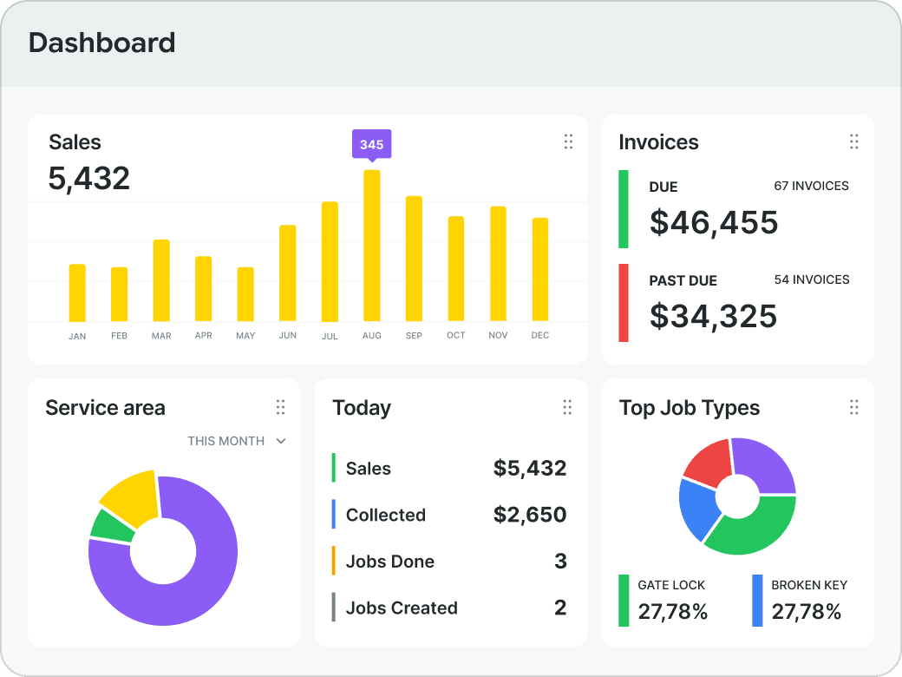Click the drag handle icon on Service area card
Screen dimensions: 902x677
281,408
